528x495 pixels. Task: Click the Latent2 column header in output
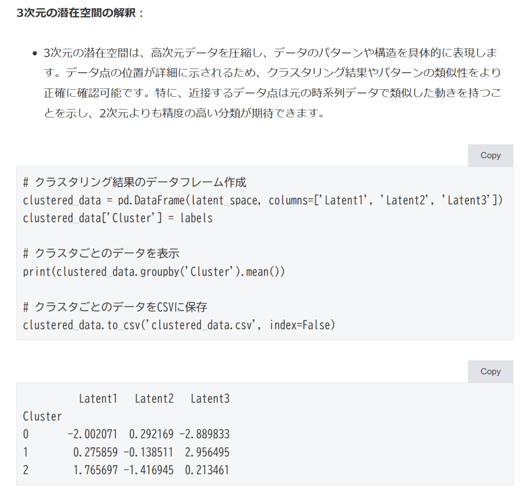[154, 399]
